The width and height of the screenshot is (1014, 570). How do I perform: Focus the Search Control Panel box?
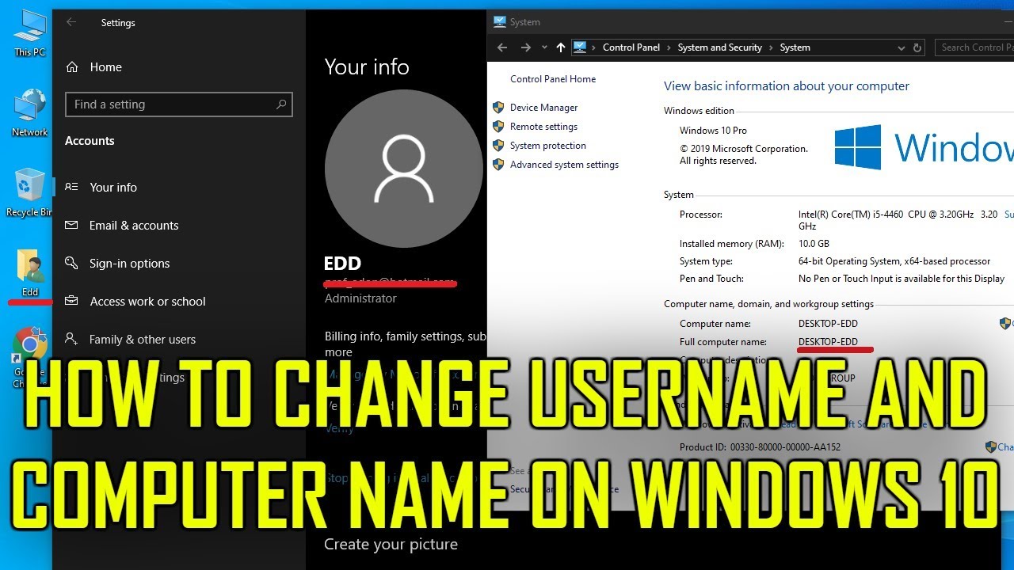[974, 47]
